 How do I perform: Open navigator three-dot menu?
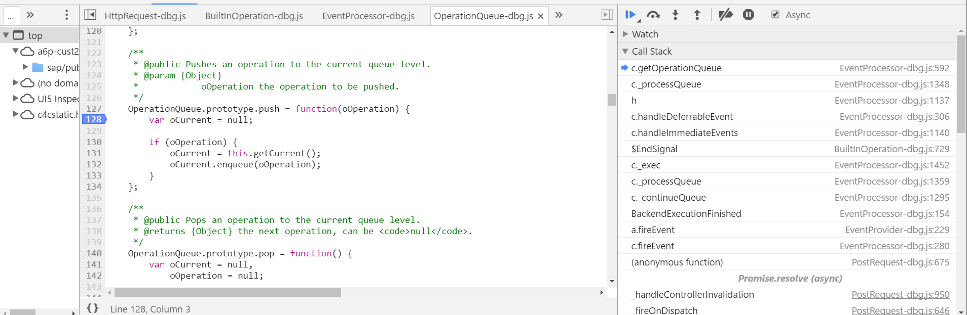[x=66, y=15]
